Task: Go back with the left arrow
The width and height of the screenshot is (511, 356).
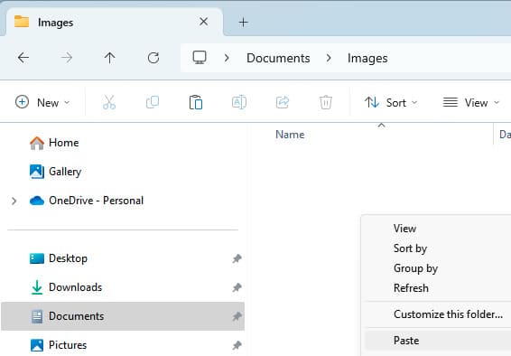Action: (x=23, y=58)
